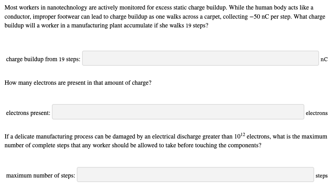Click the 'electrons present:' label
Viewport: 331px width, 187px height.
[28, 113]
